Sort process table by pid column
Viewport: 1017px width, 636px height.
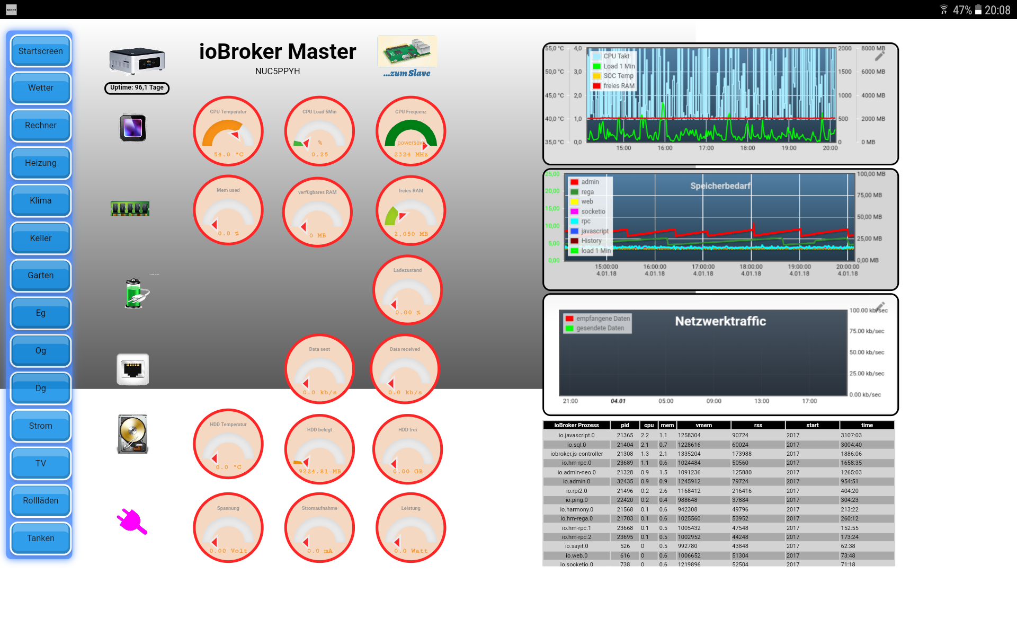(625, 425)
